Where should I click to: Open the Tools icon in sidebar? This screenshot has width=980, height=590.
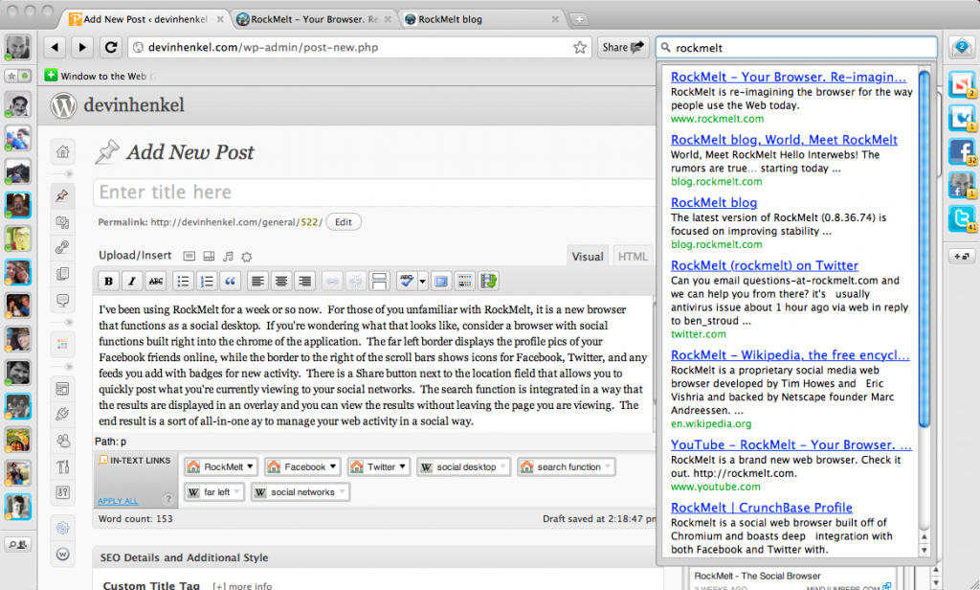pos(62,466)
